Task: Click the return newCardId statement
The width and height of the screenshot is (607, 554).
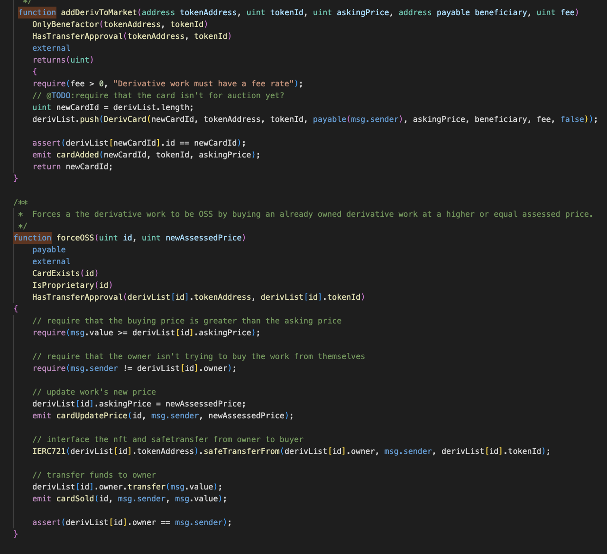Action: pyautogui.click(x=73, y=166)
